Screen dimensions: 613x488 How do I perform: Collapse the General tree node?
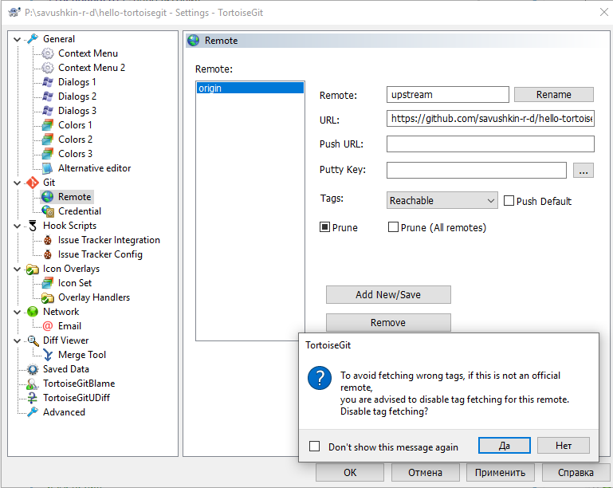pos(18,39)
